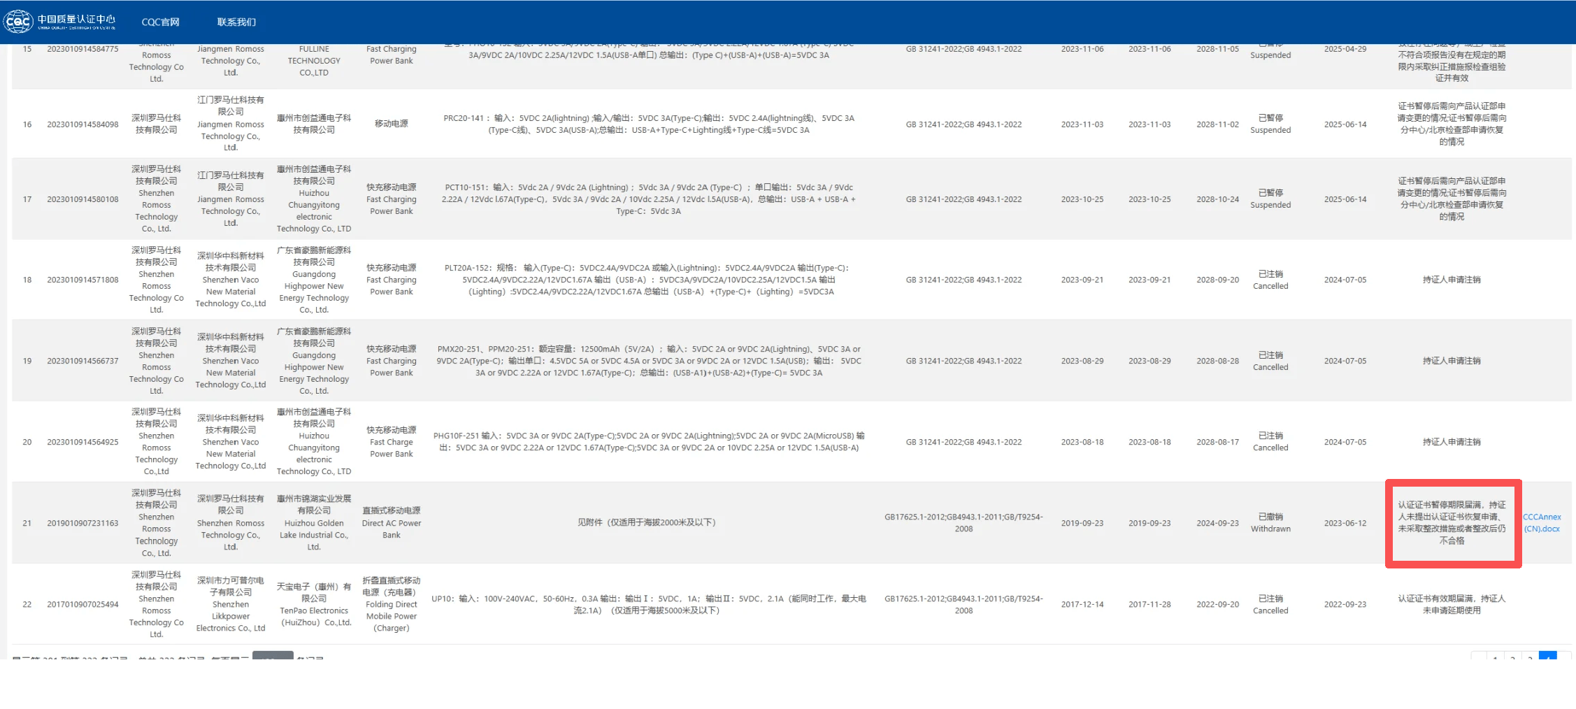Click status change date 2025-04-29
The height and width of the screenshot is (709, 1576).
tap(1345, 49)
